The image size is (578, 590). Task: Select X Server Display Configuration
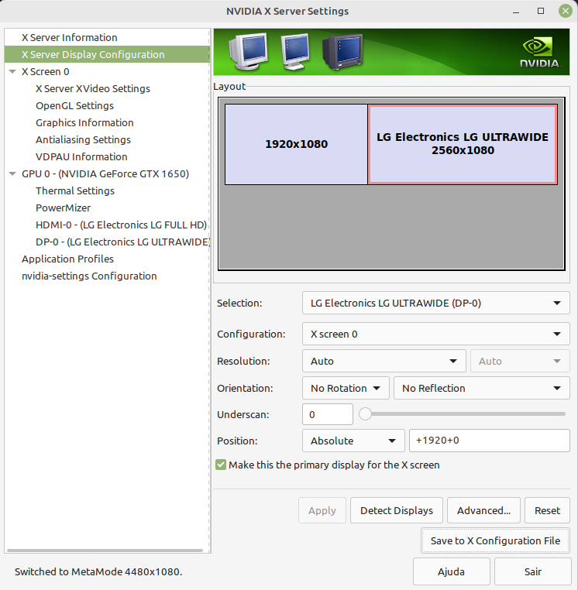(x=108, y=54)
